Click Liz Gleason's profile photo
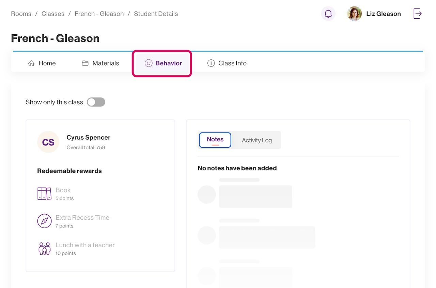The height and width of the screenshot is (288, 436). point(354,14)
